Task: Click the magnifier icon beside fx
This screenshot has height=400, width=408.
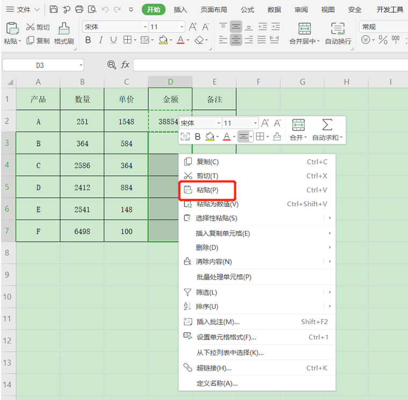Action: coord(112,64)
